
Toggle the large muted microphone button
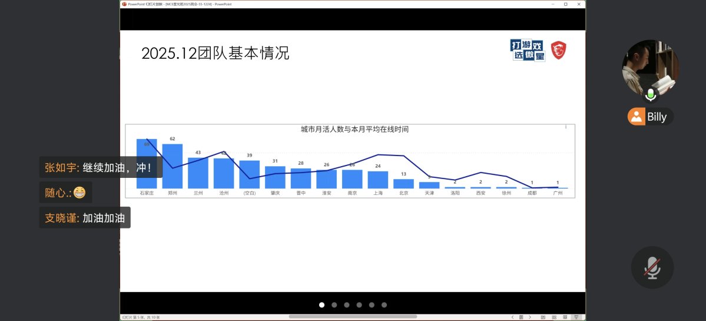click(x=652, y=267)
